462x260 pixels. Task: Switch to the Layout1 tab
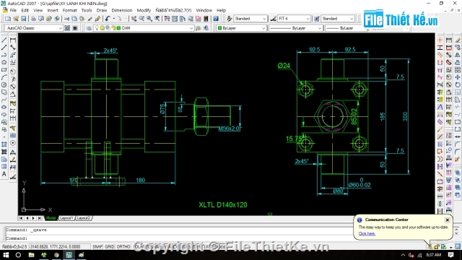click(66, 218)
